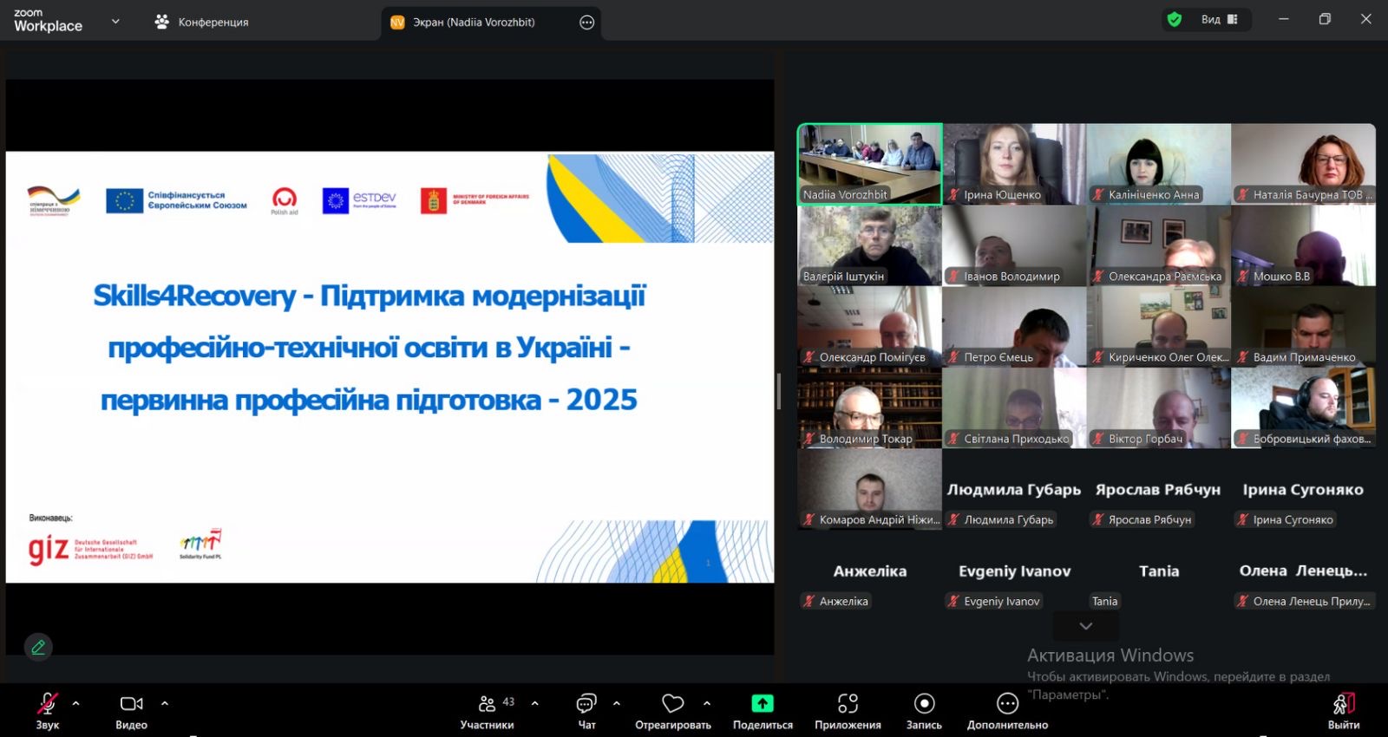Start recording the meeting
1388x737 pixels.
pos(924,711)
